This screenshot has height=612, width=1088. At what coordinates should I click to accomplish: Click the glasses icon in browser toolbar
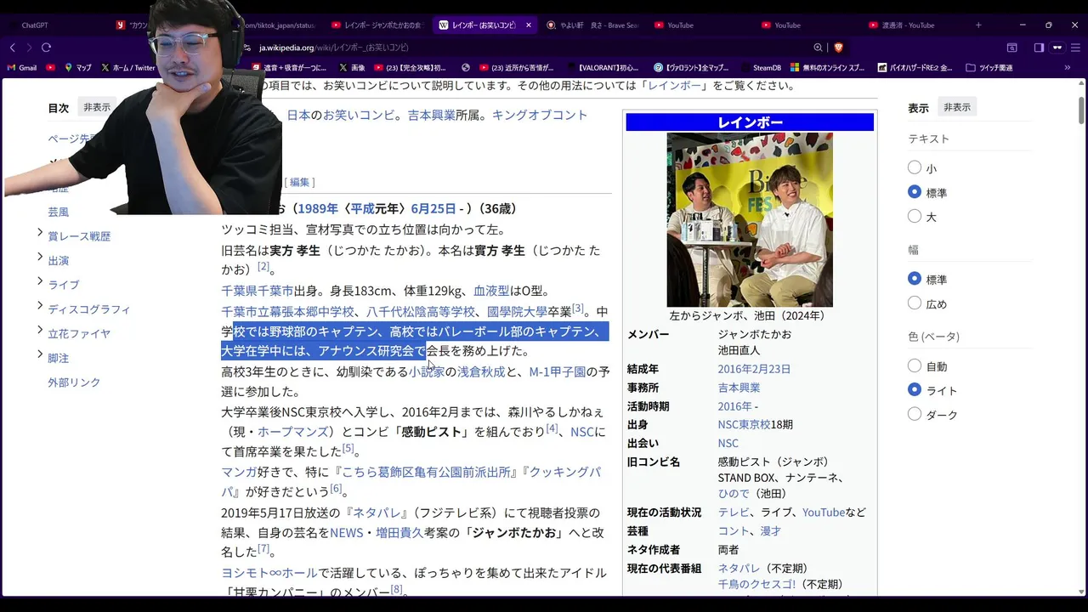click(x=1057, y=48)
